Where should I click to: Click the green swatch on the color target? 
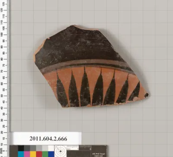45,154
